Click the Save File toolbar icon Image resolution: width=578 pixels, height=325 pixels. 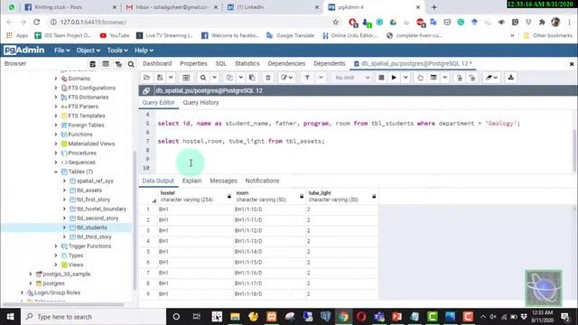click(160, 78)
